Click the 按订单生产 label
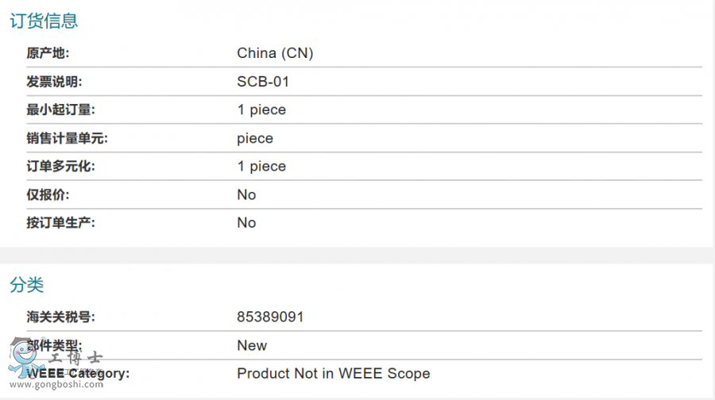Screen dimensions: 715x400 point(60,222)
